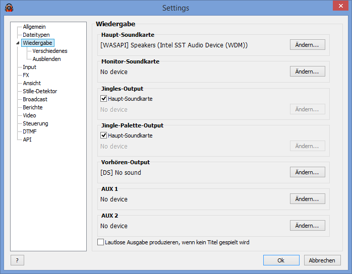352x274 pixels.
Task: Confirm settings with the Ok button
Action: pos(281,260)
